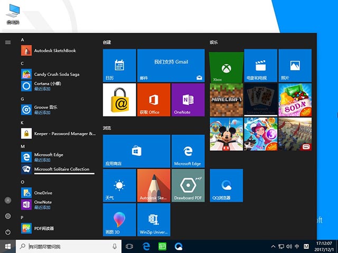The image size is (338, 253).
Task: Open the user account icon
Action: pyautogui.click(x=8, y=200)
